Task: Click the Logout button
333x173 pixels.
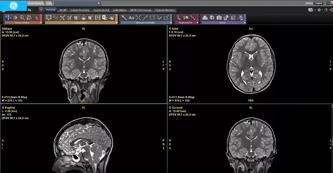Action: 318,3
